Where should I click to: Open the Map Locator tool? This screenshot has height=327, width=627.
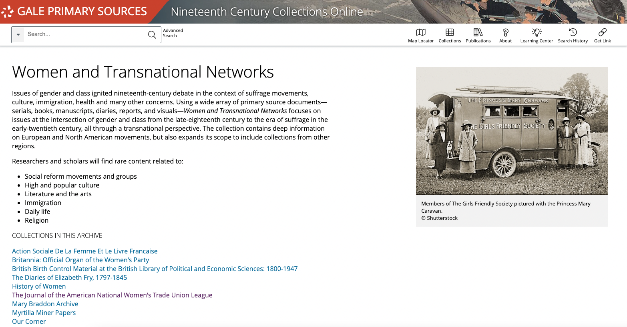tap(421, 36)
